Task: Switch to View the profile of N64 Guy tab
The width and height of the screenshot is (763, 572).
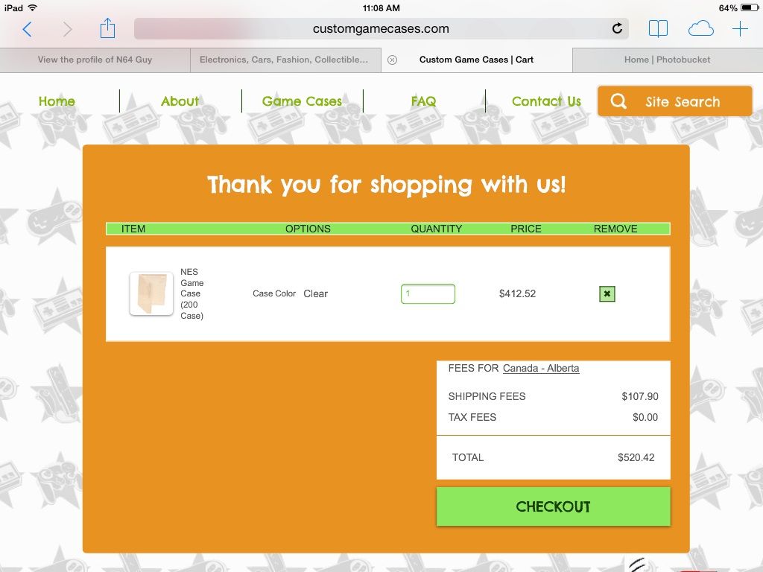Action: tap(95, 60)
